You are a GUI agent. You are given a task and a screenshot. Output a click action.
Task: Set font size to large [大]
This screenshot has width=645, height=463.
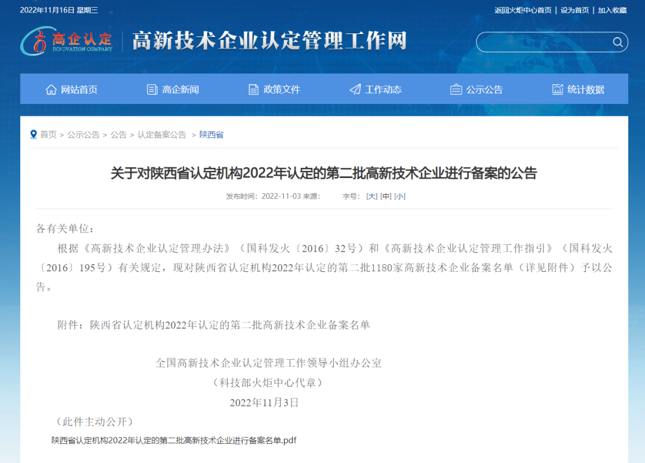[371, 196]
